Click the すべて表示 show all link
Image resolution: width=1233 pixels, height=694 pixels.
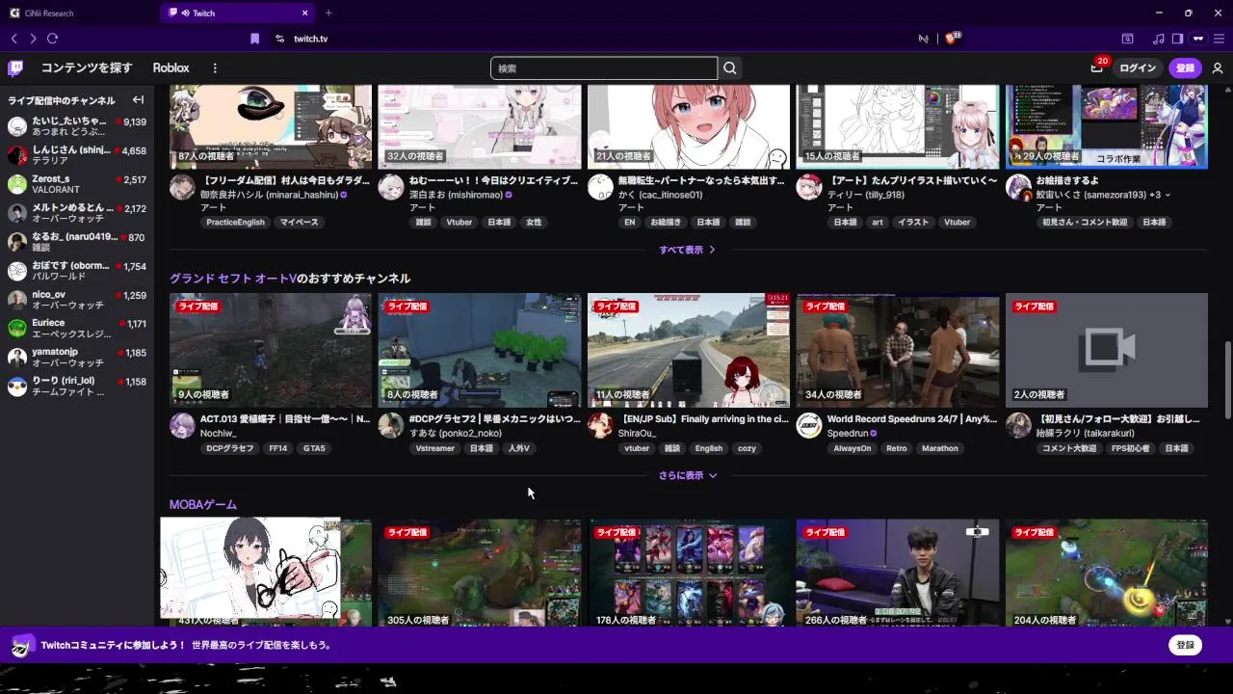(x=687, y=250)
